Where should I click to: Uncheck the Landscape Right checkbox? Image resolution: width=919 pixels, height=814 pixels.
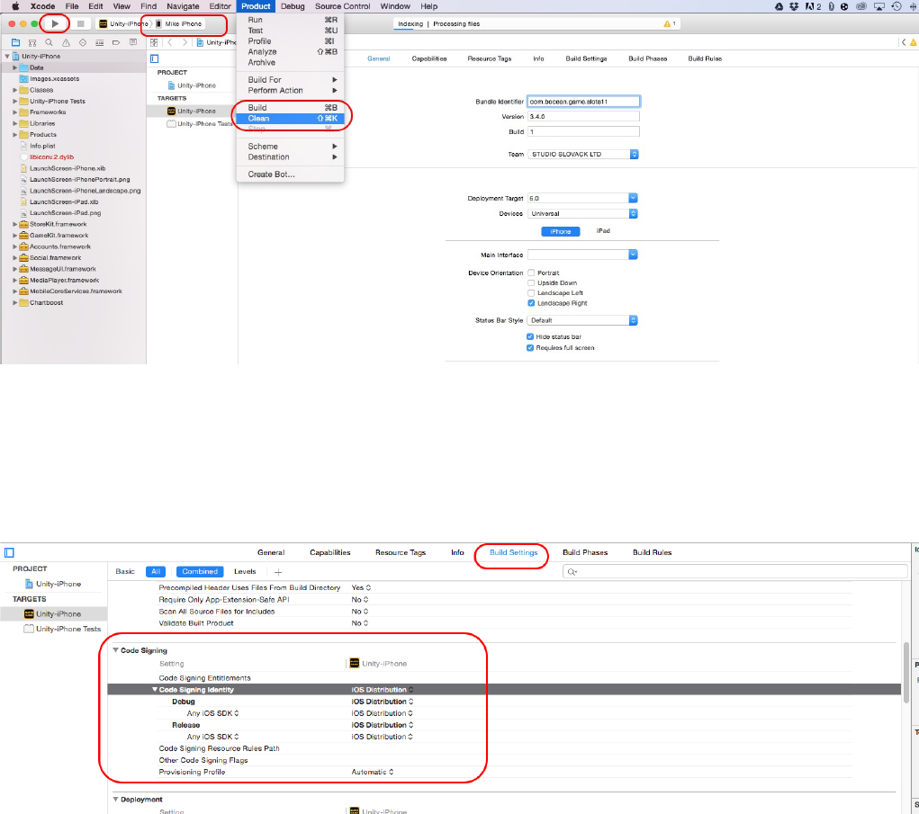point(531,303)
